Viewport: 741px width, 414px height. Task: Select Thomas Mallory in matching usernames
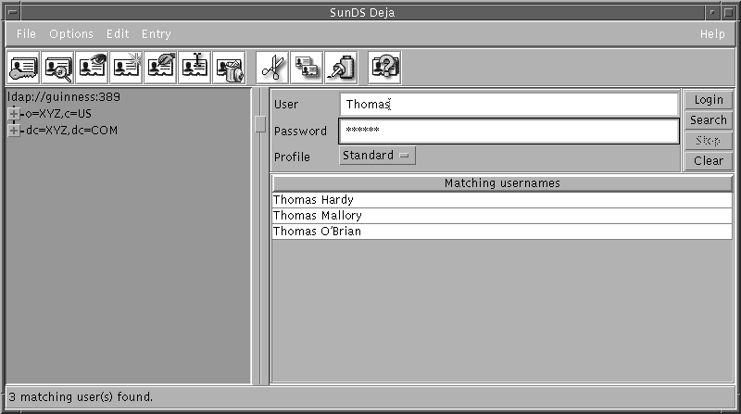pyautogui.click(x=502, y=216)
